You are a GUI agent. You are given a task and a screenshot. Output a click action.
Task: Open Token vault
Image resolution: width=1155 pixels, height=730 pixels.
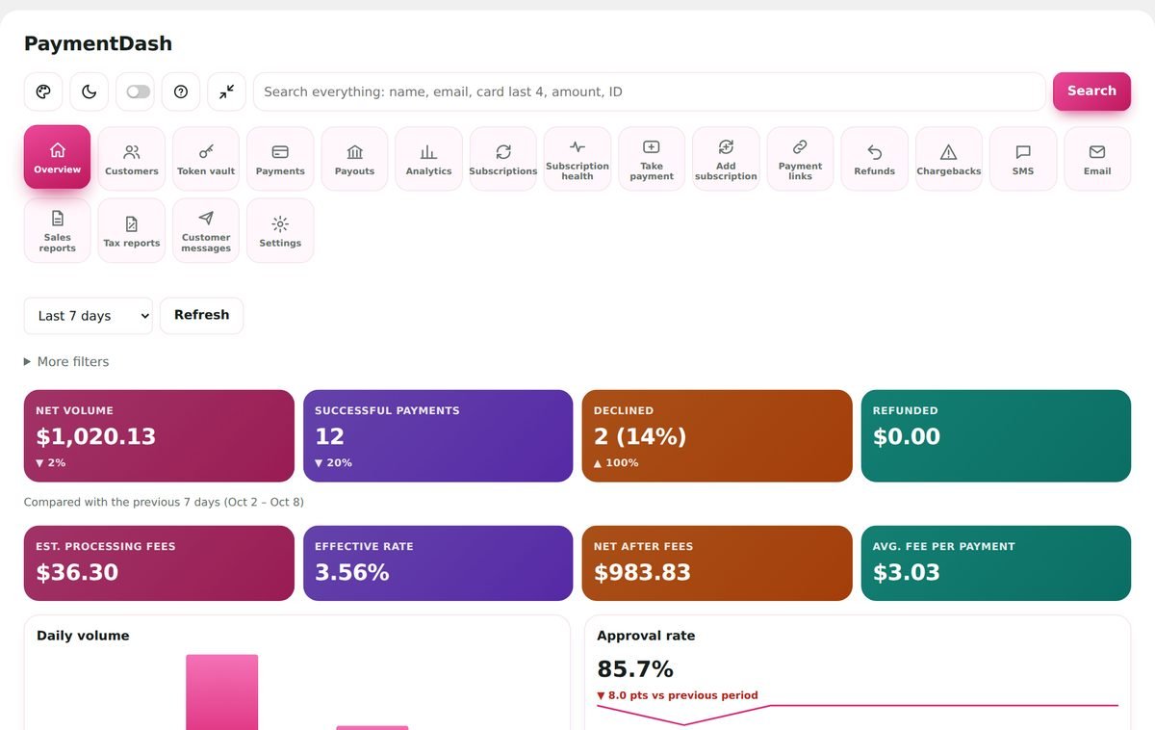pos(206,159)
